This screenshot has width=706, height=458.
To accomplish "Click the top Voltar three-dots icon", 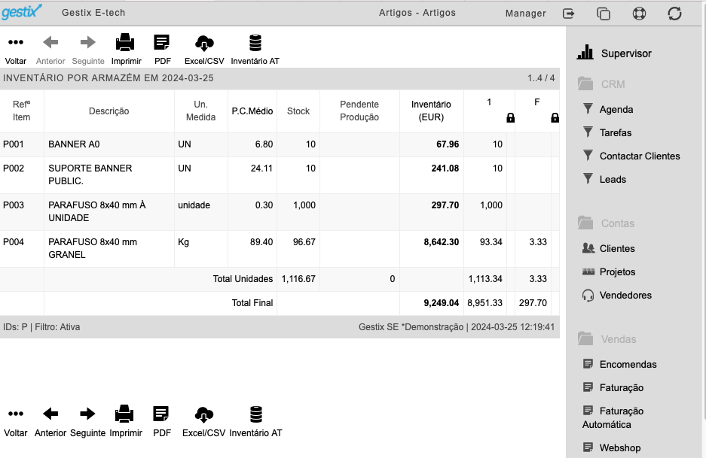I will pos(16,42).
